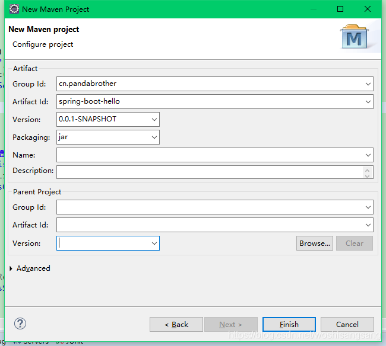The width and height of the screenshot is (386, 346).
Task: Click the 'Description:' label
Action: point(33,171)
